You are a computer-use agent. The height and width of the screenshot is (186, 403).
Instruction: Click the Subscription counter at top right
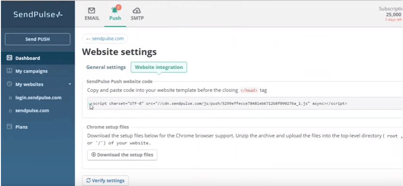(x=391, y=12)
